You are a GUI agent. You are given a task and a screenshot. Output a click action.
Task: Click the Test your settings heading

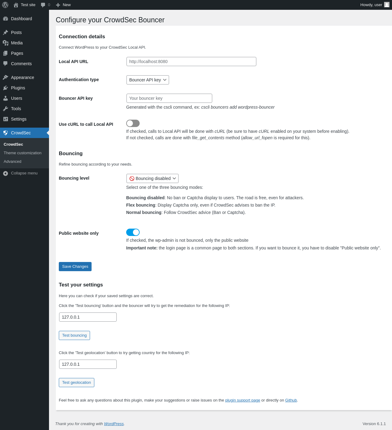tap(81, 285)
